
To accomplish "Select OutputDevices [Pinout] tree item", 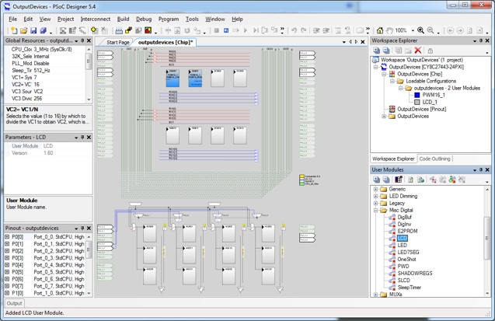I will coord(421,110).
